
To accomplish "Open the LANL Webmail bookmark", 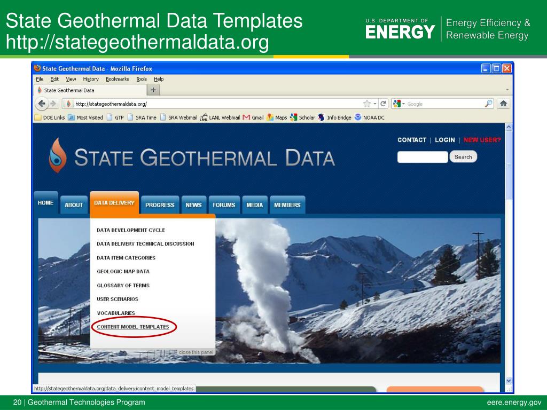I will (x=220, y=117).
